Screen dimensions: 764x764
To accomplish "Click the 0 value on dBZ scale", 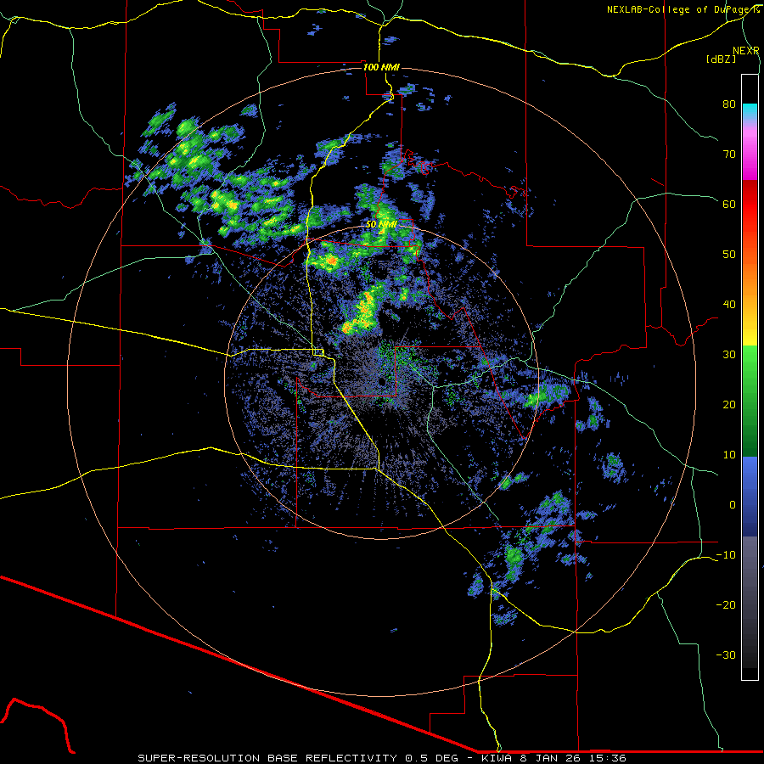I will [733, 505].
